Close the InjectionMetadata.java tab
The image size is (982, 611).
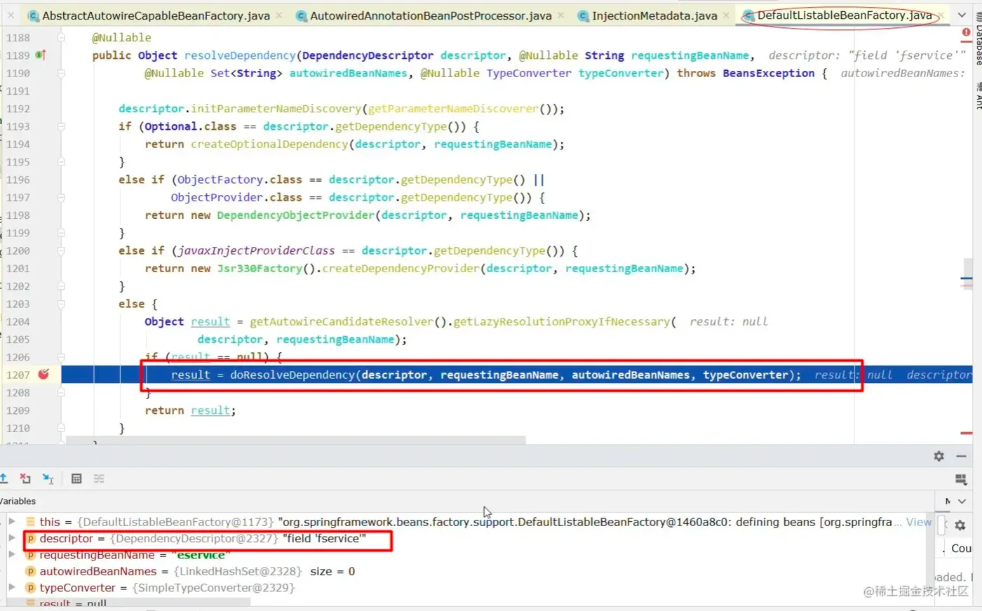[726, 15]
